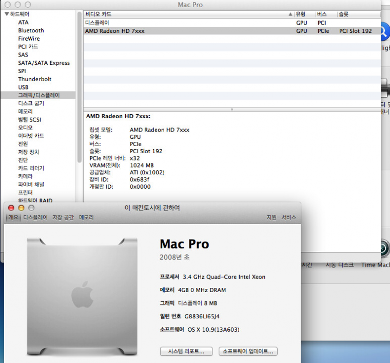Select USB in the hardware sidebar
Image resolution: width=390 pixels, height=363 pixels.
tap(23, 87)
